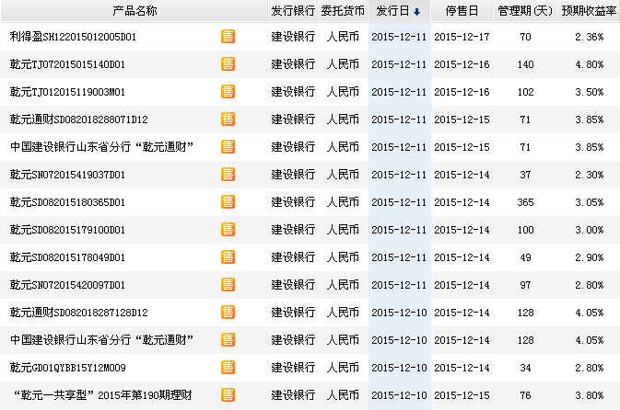
Task: Click the 售 icon for 乾元SD082015178049D01
Action: point(228,257)
